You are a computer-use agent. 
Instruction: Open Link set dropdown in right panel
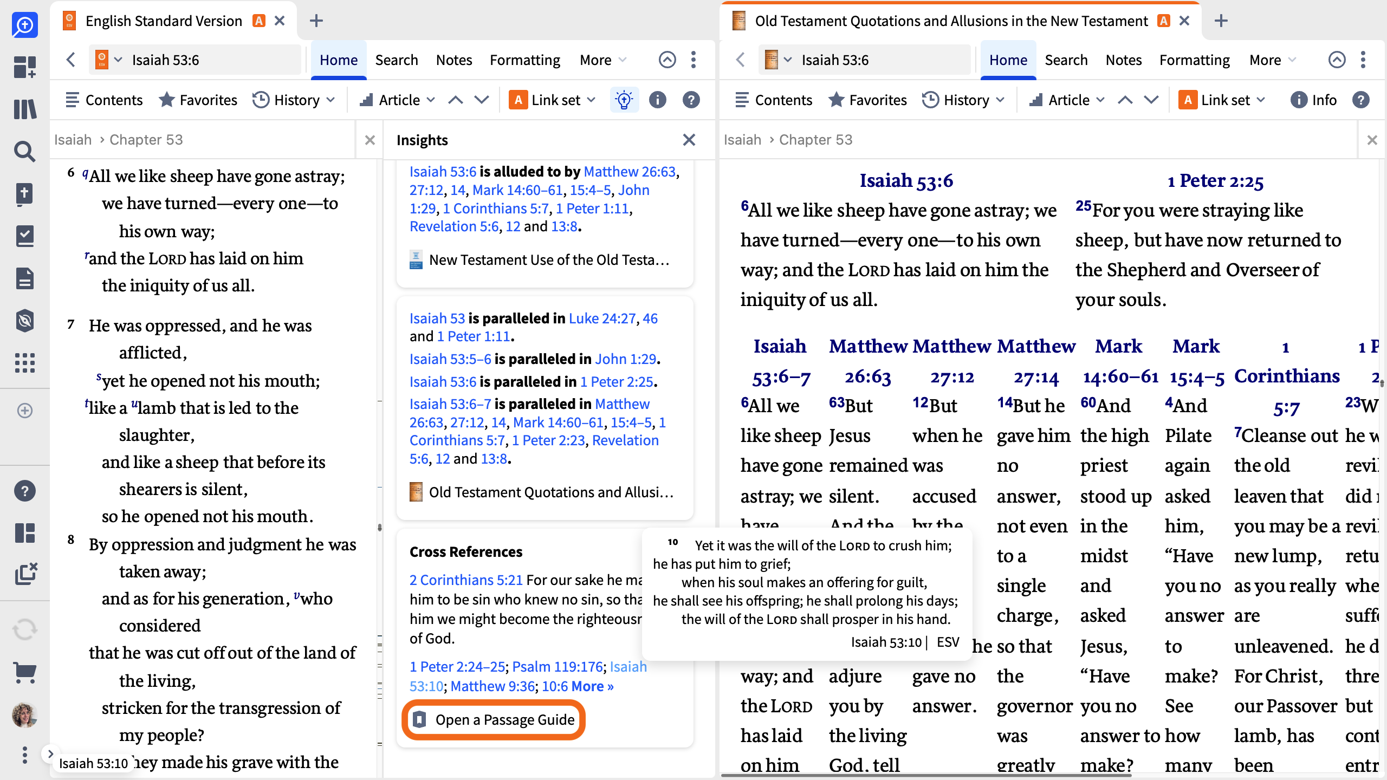tap(1222, 100)
